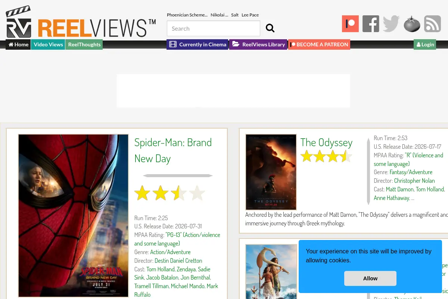
Task: Select the Nikolai recent search
Action: click(219, 15)
